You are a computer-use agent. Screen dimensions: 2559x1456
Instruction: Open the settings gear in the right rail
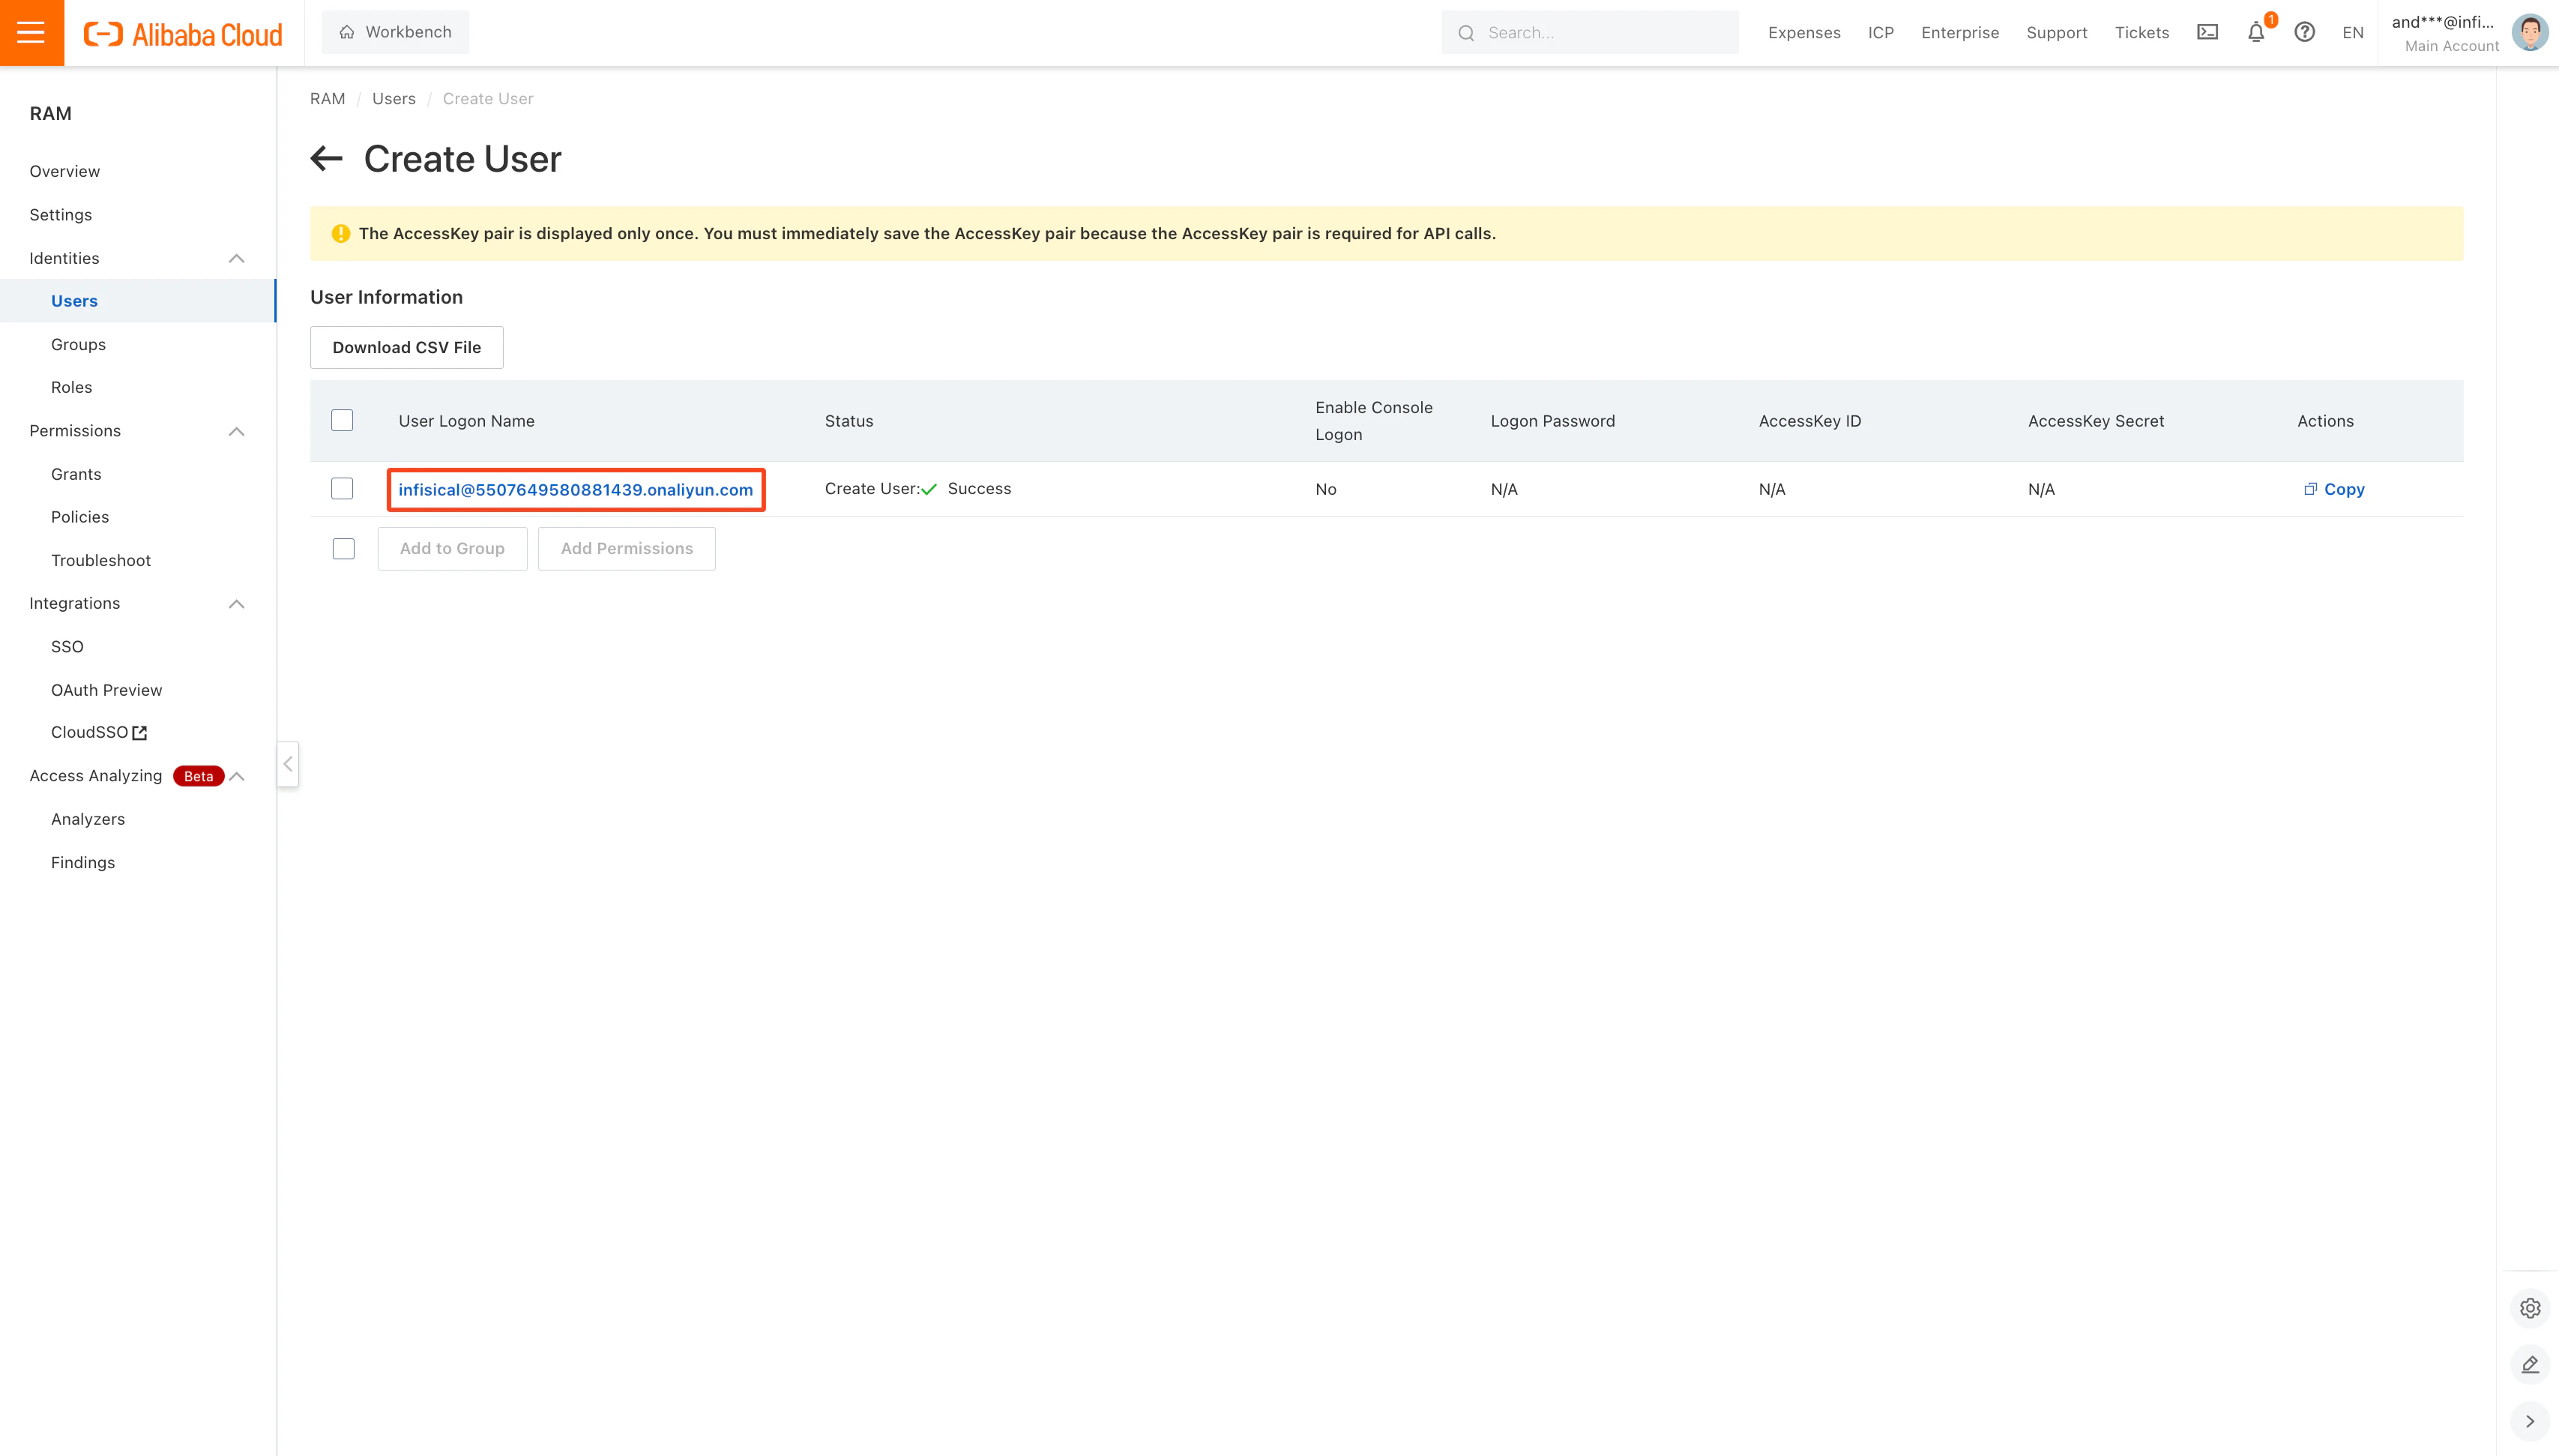tap(2530, 1308)
